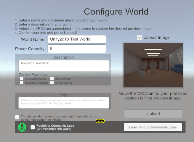Click the 'Move the VRCCam' instruction text
Viewport: 194px width, 142px height.
153,96
